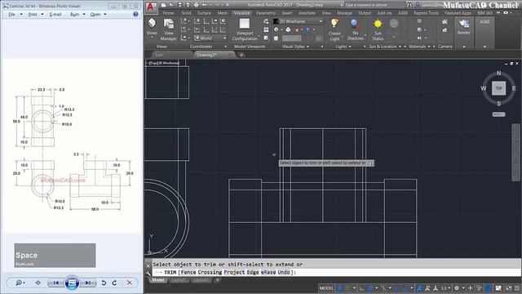This screenshot has width=522, height=294.
Task: Click the N direction on the ViewCube compass
Action: point(498,73)
